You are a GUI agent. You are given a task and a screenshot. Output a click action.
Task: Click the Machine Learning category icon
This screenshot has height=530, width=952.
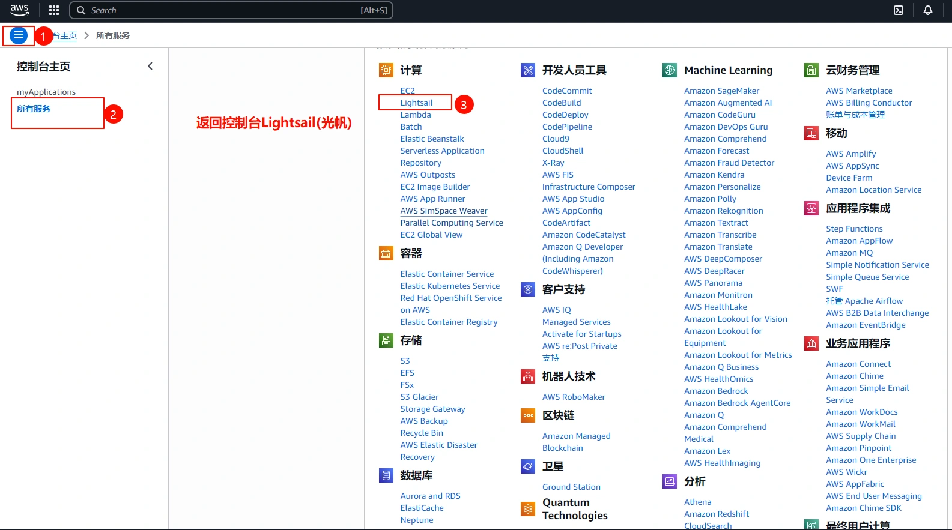click(x=669, y=70)
